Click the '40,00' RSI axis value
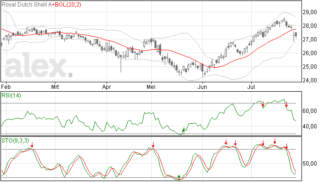 [310, 127]
